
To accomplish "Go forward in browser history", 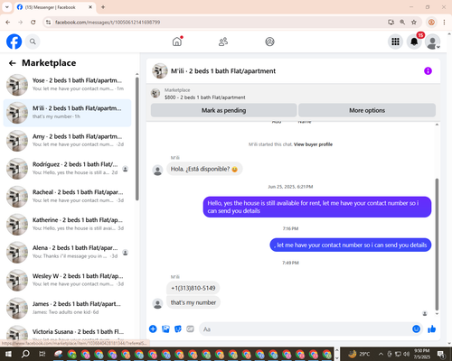I will 20,23.
